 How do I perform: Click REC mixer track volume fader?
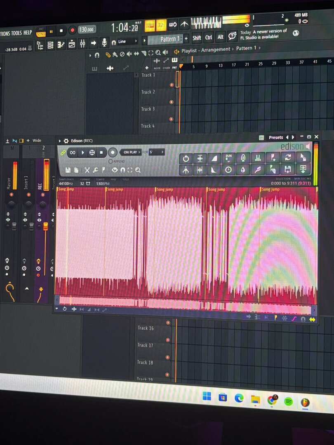45,226
